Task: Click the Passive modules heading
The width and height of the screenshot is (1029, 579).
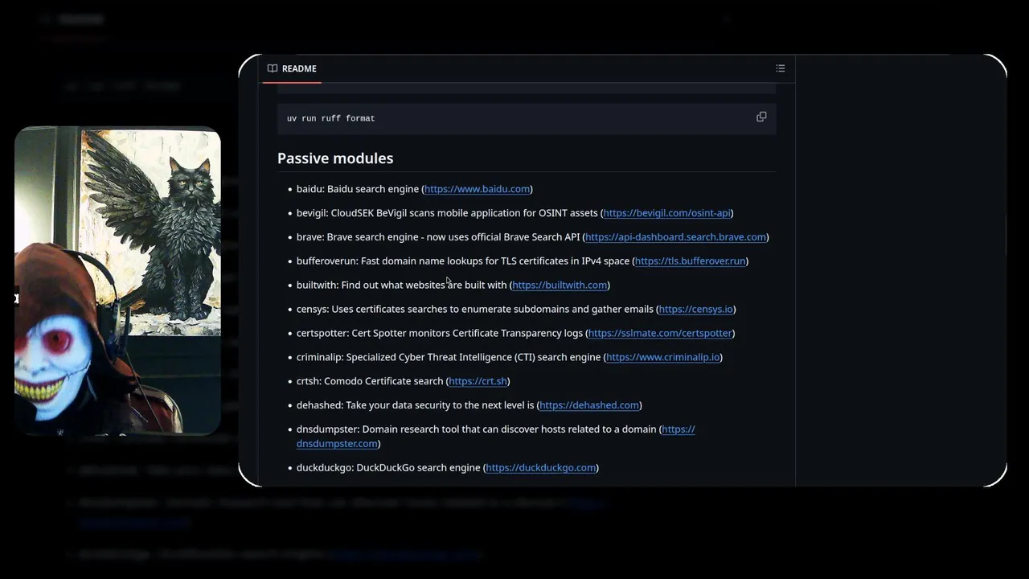Action: (x=335, y=158)
